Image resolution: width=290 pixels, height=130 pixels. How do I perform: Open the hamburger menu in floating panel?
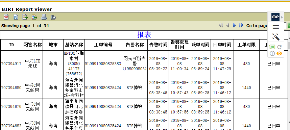coord(276,27)
